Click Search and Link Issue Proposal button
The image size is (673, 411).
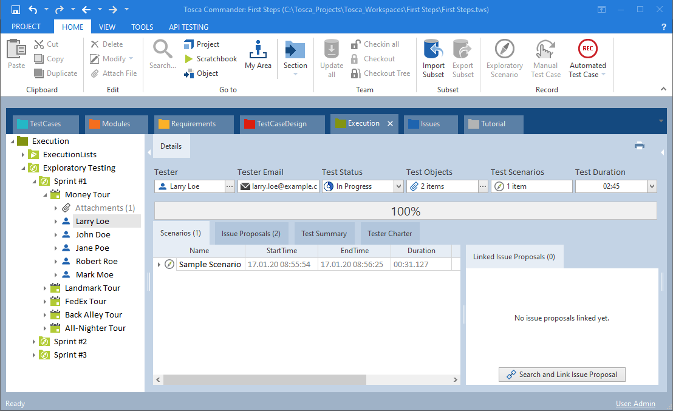pos(562,375)
